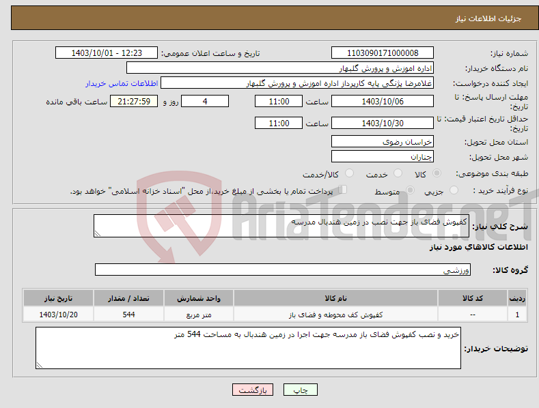Click the delivery city field چناران
The width and height of the screenshot is (539, 408).
[383, 157]
